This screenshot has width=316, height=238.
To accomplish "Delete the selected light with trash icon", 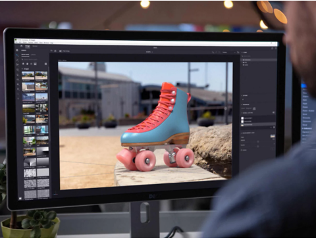I will pos(274,128).
